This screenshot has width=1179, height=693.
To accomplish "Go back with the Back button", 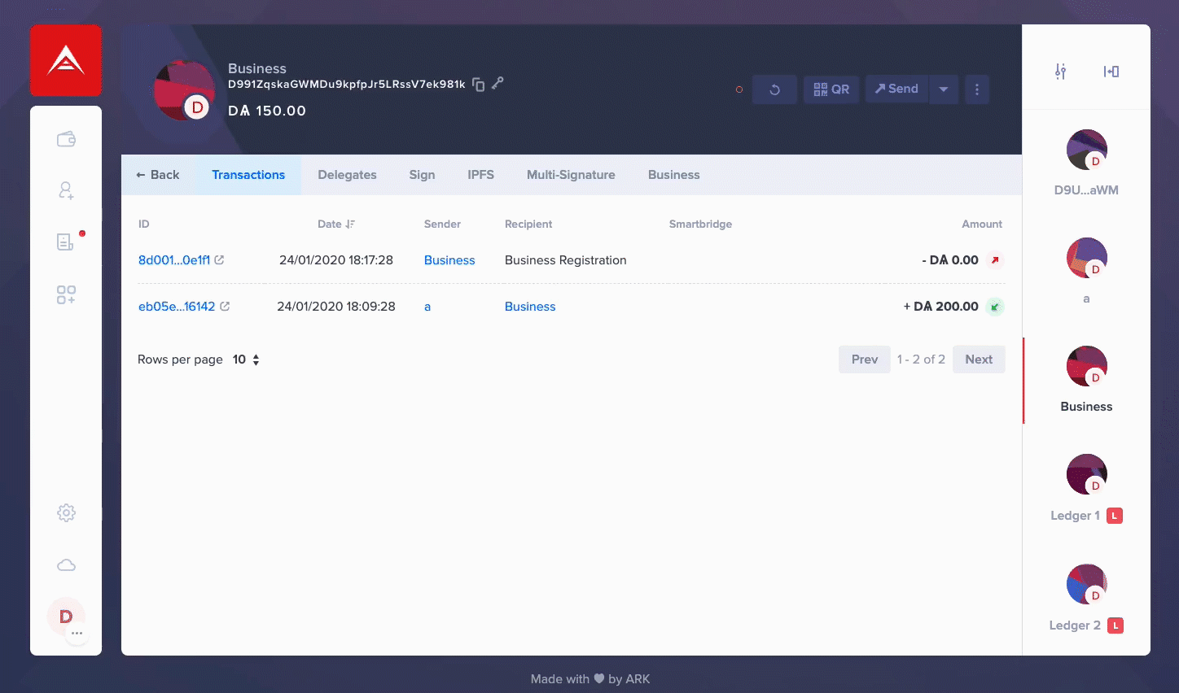I will [158, 175].
